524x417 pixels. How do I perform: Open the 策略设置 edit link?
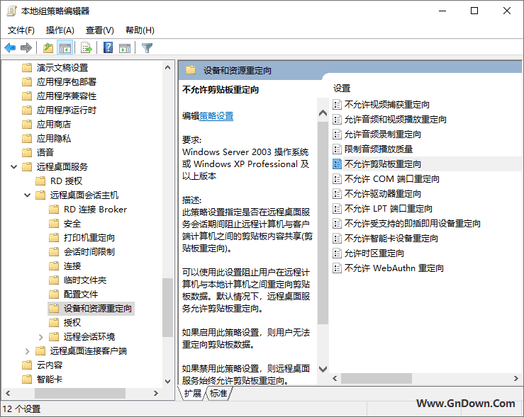pos(216,116)
